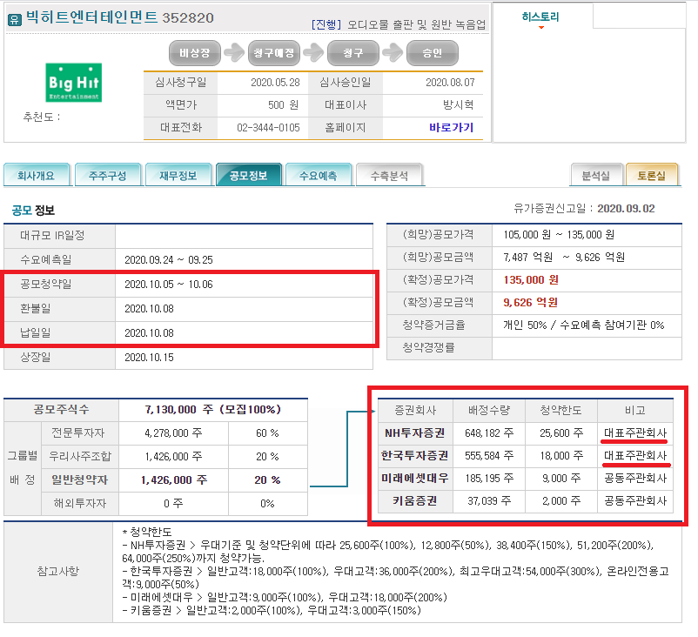The height and width of the screenshot is (637, 698).
Task: Click the Big Hit Entertainment logo
Action: point(74,83)
